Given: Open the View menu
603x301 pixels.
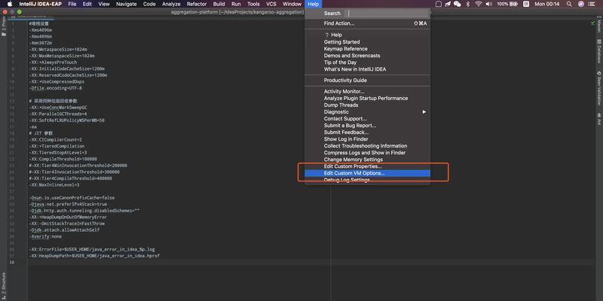Looking at the screenshot, I should point(104,4).
